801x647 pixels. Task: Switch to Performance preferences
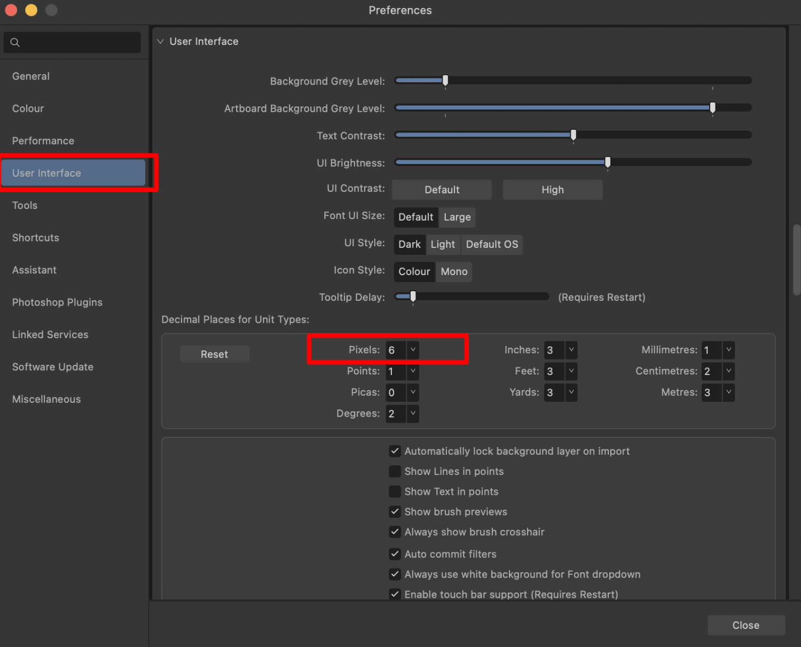click(x=43, y=141)
